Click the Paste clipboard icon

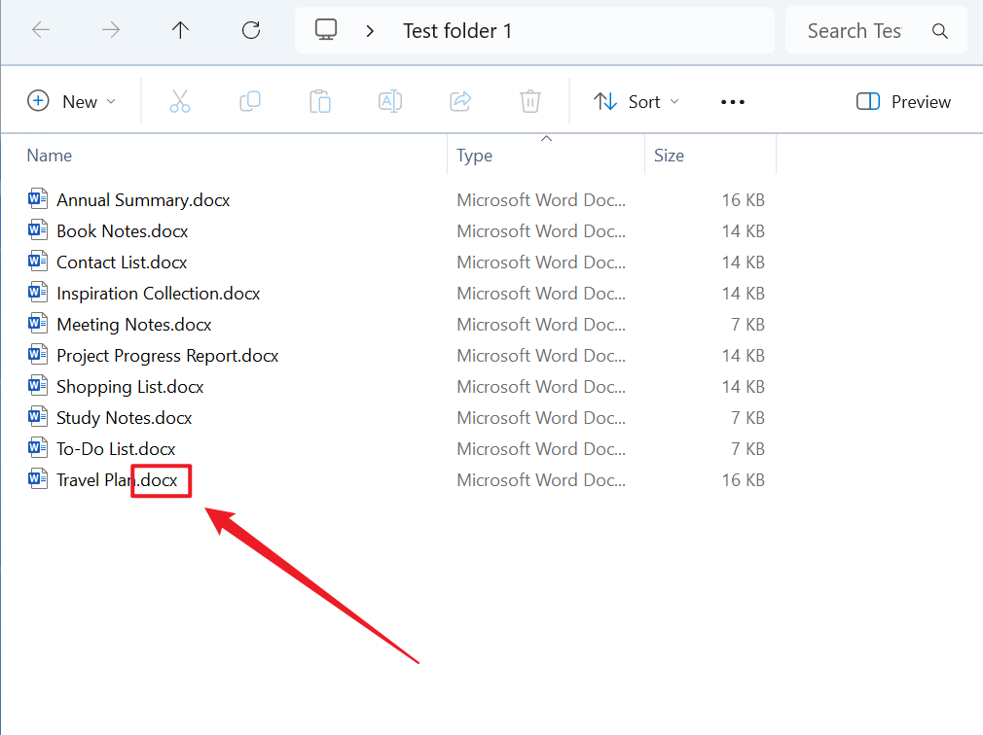pos(320,101)
